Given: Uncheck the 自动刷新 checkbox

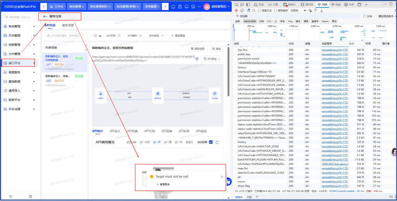Looking at the screenshot, I should (211, 142).
